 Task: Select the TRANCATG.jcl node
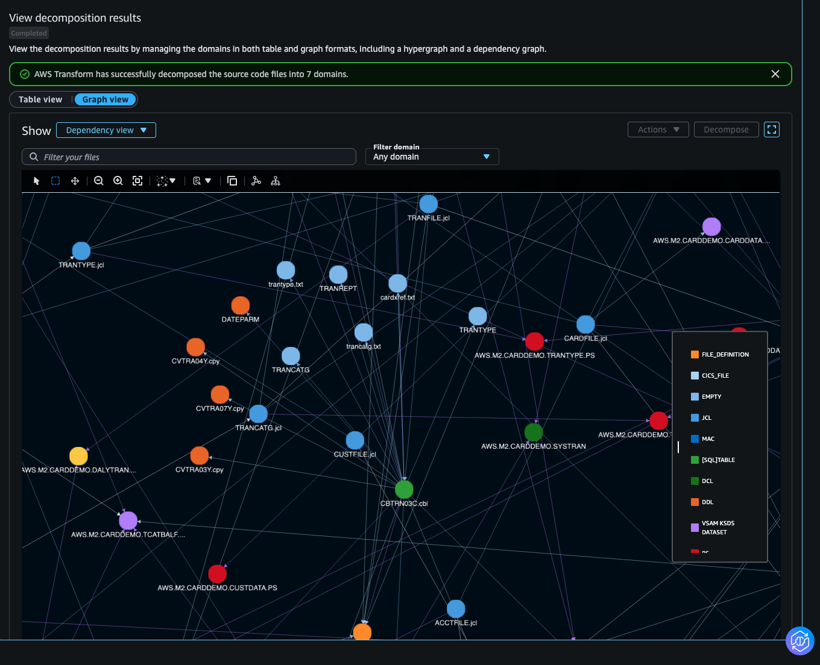pyautogui.click(x=258, y=414)
